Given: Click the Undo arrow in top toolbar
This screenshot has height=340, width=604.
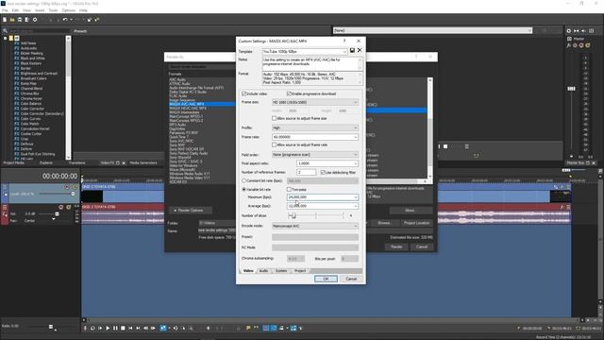Looking at the screenshot, I should [x=65, y=19].
